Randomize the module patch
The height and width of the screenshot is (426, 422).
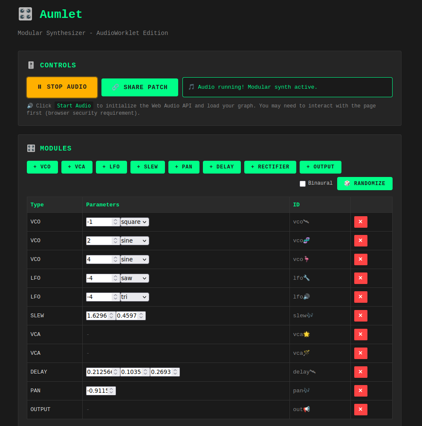tap(364, 183)
